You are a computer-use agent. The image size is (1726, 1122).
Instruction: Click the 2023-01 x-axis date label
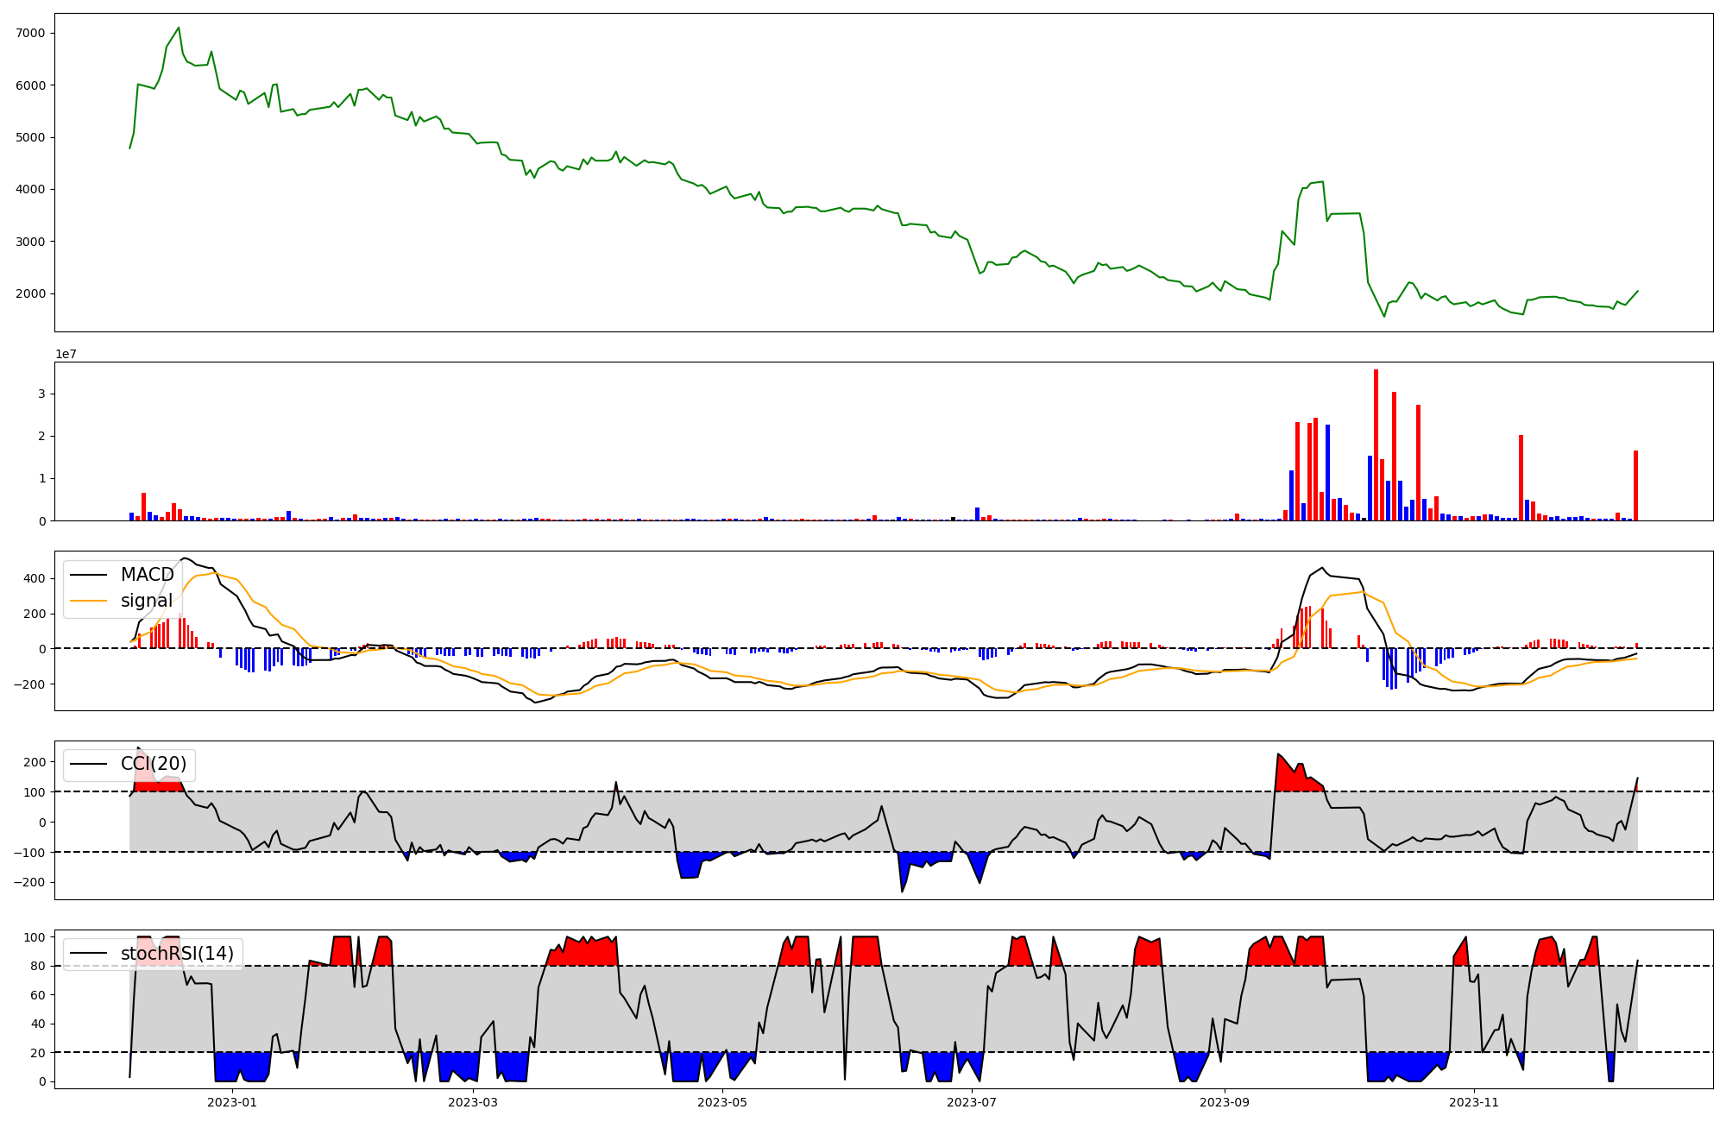232,1102
